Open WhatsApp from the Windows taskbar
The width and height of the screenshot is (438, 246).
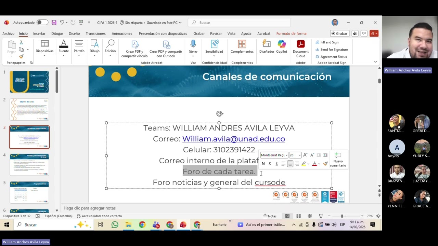click(x=115, y=224)
